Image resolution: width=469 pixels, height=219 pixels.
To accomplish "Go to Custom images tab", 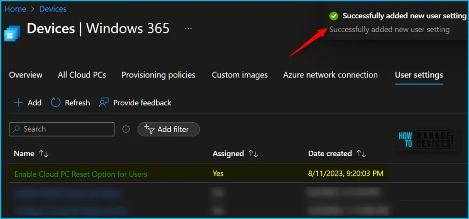I will coord(240,75).
